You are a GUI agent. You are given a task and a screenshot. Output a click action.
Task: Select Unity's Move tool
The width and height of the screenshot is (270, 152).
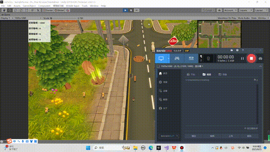pyautogui.click(x=10, y=10)
